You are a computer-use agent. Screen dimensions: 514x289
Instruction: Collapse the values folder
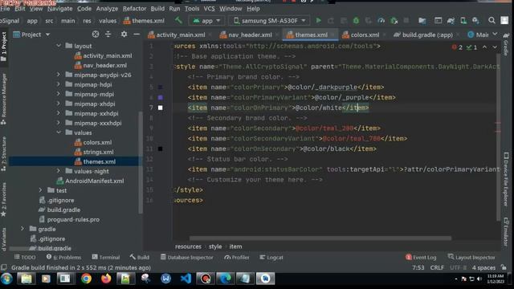tap(59, 132)
